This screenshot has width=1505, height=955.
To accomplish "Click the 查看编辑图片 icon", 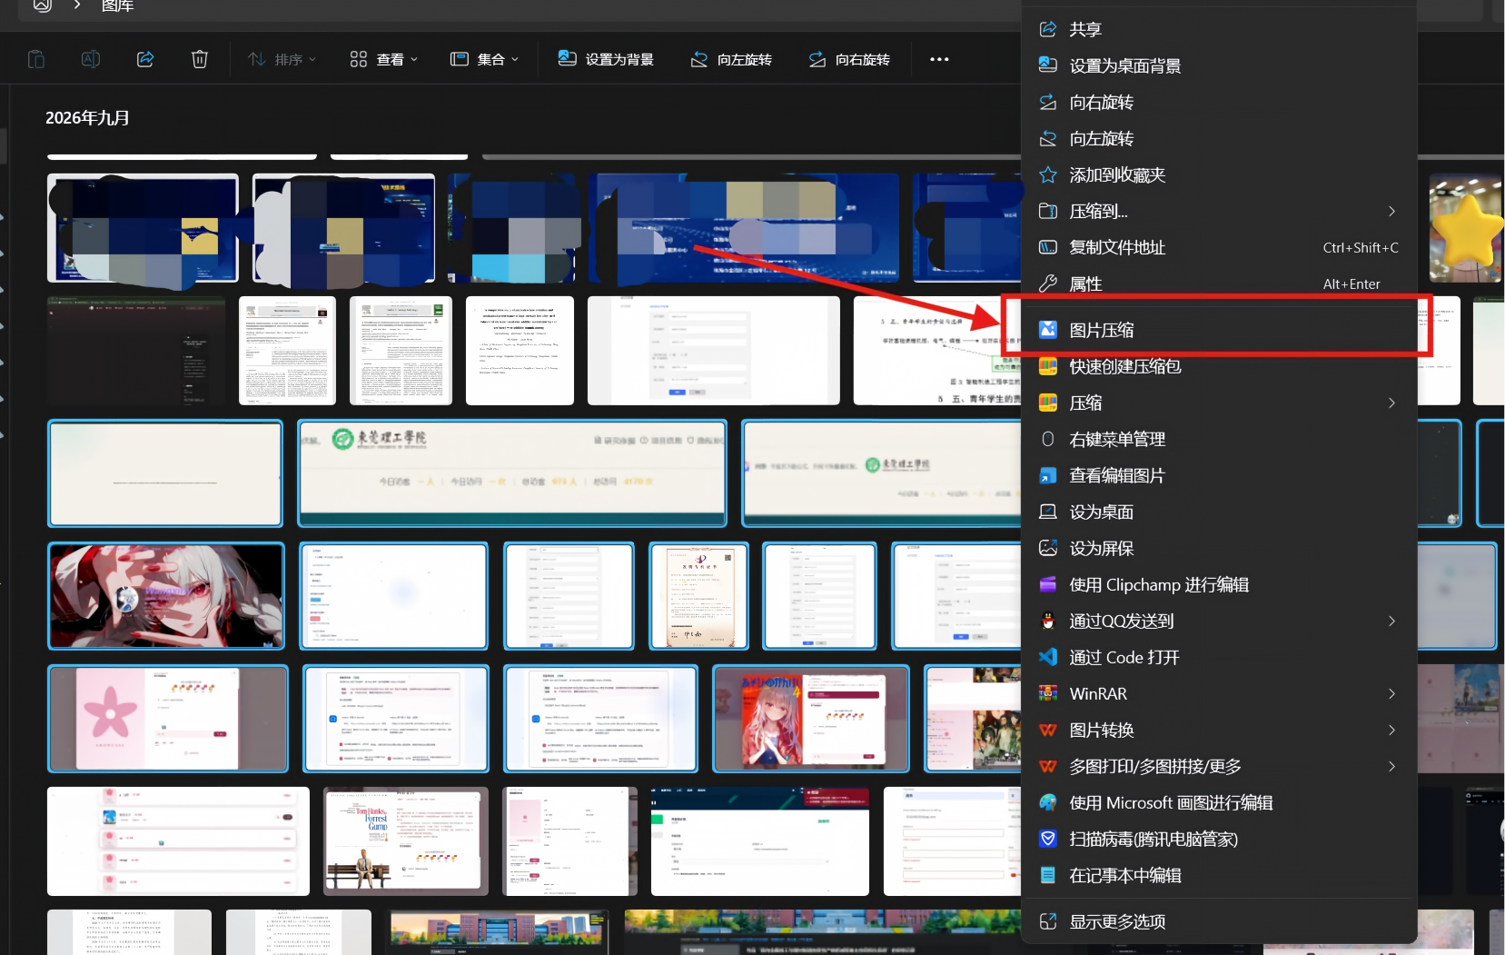I will [x=1048, y=475].
